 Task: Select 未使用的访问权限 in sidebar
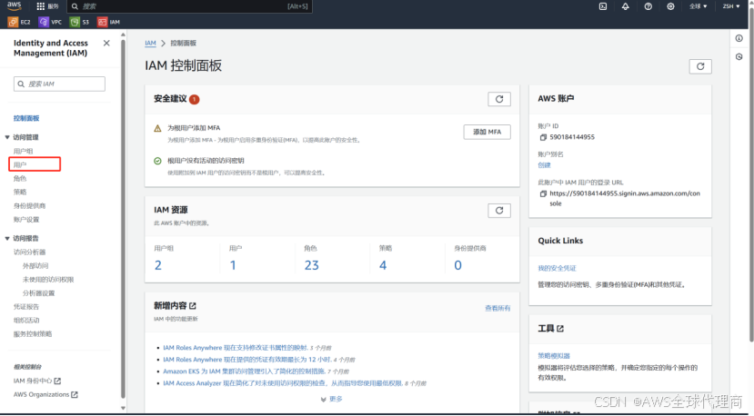point(48,280)
